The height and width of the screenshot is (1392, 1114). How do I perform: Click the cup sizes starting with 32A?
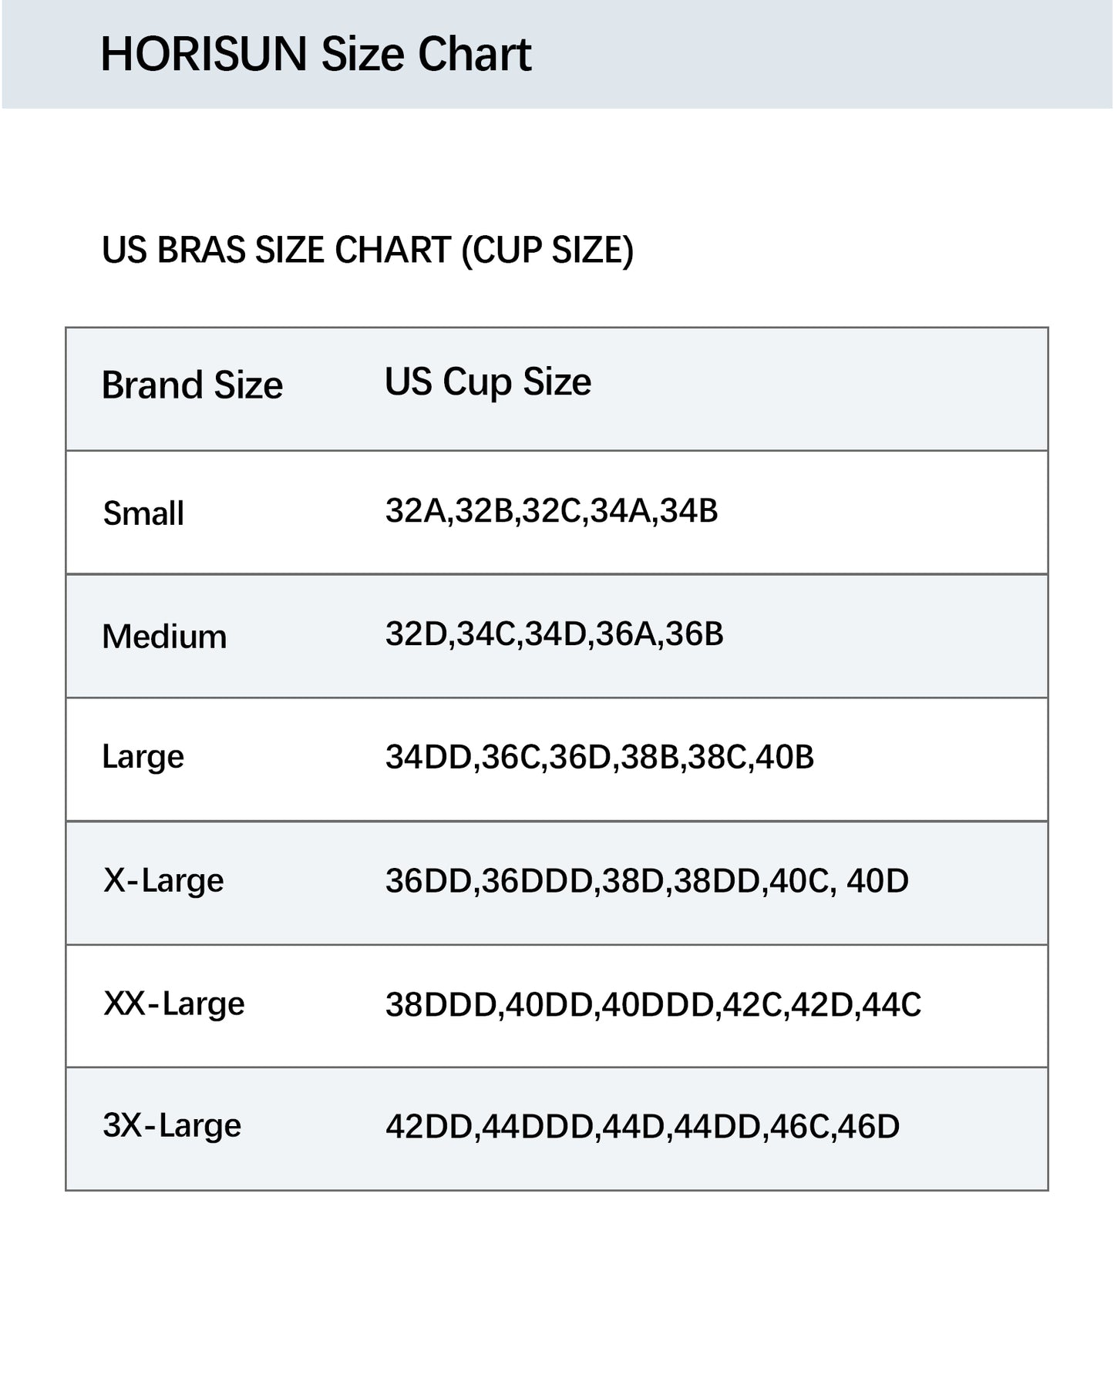551,511
